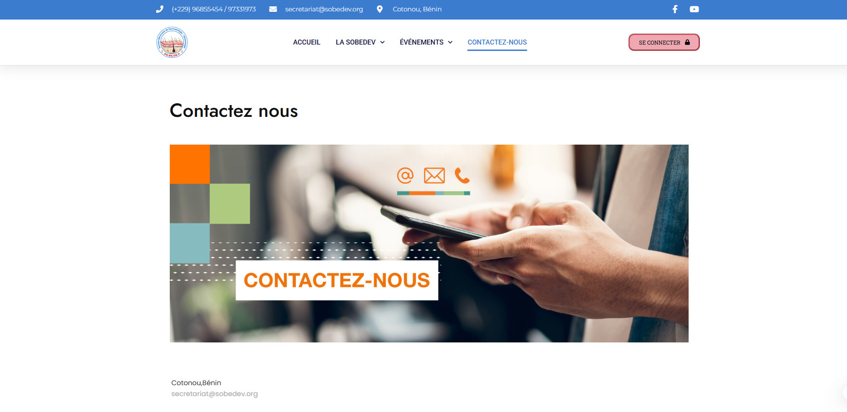Click the envelope icon beside secretariat email
Viewport: 847px width, 412px height.
pos(273,9)
